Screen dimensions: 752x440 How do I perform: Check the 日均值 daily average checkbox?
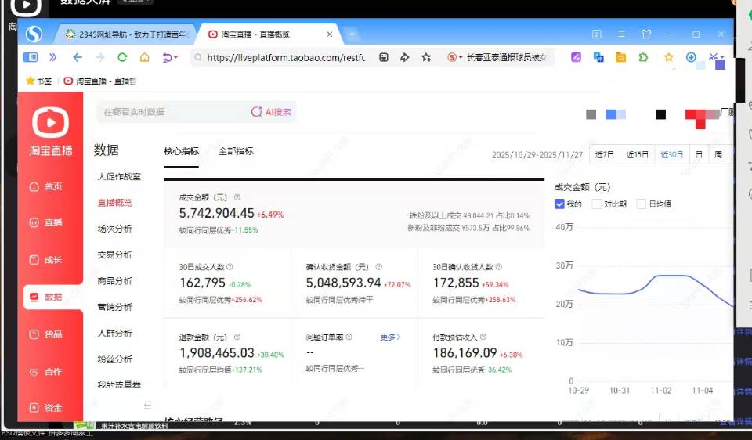coord(642,204)
